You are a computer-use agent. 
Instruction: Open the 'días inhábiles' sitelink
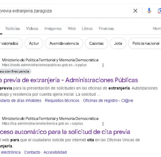pos(21,100)
